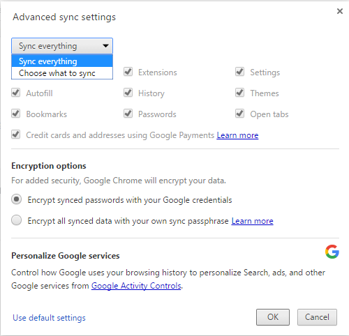The width and height of the screenshot is (349, 336).
Task: Select Encrypt synced passwords with Google credentials
Action: [17, 199]
